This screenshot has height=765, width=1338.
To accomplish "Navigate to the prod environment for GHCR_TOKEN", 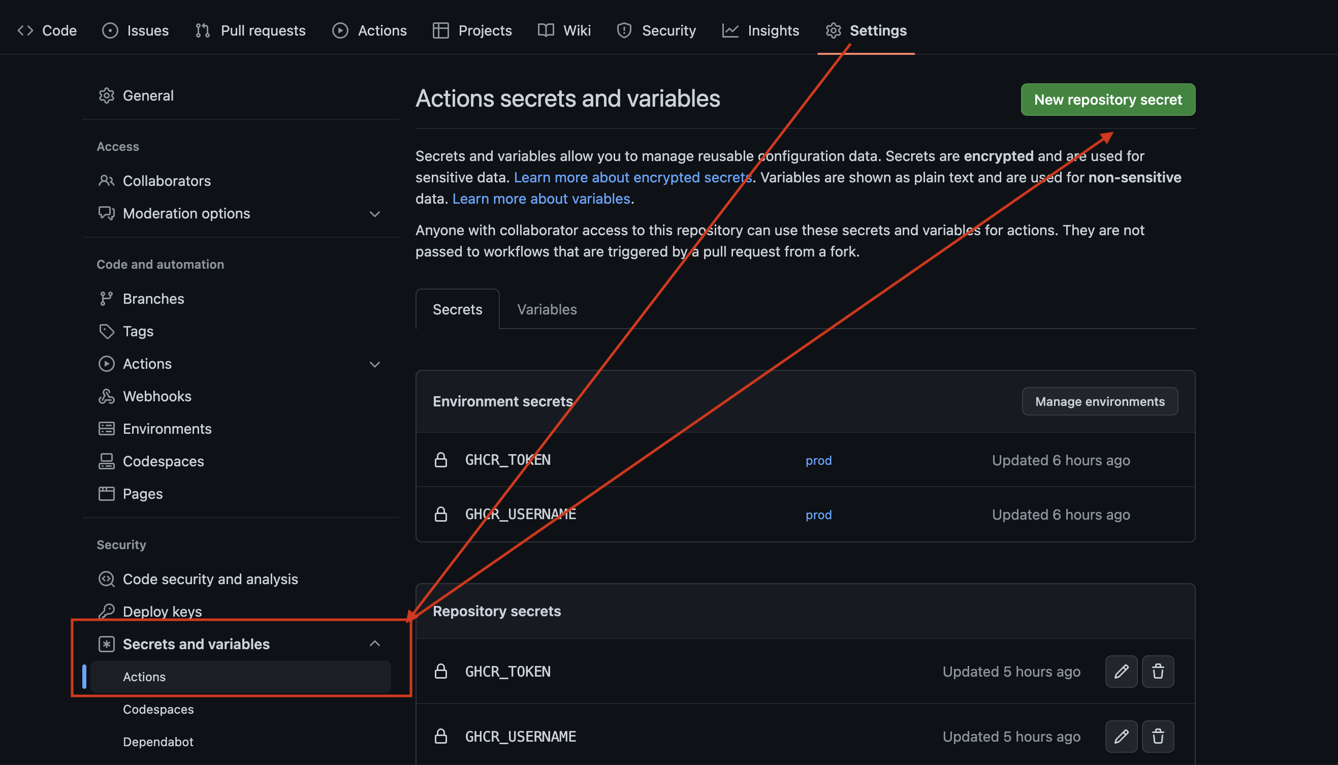I will 816,459.
